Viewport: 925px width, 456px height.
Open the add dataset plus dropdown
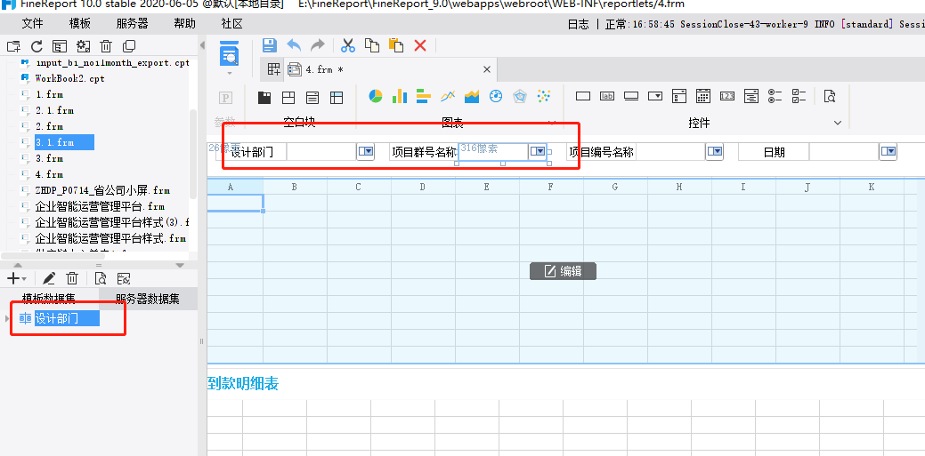pos(17,278)
